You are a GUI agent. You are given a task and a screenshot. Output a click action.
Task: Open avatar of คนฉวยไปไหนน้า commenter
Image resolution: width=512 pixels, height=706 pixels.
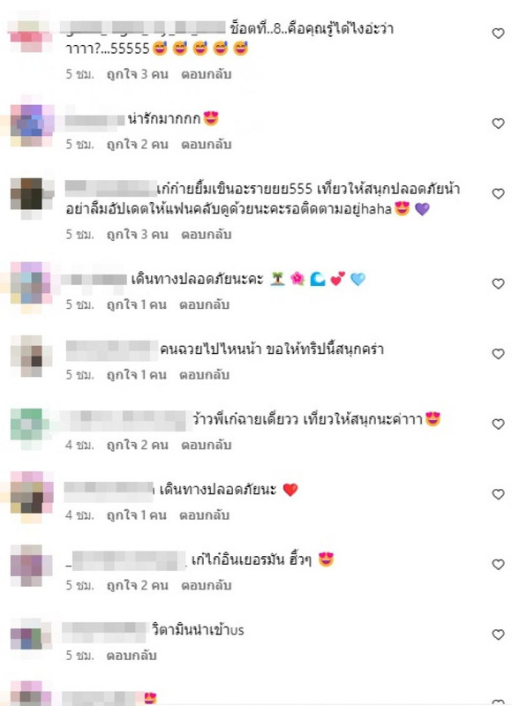pos(32,356)
